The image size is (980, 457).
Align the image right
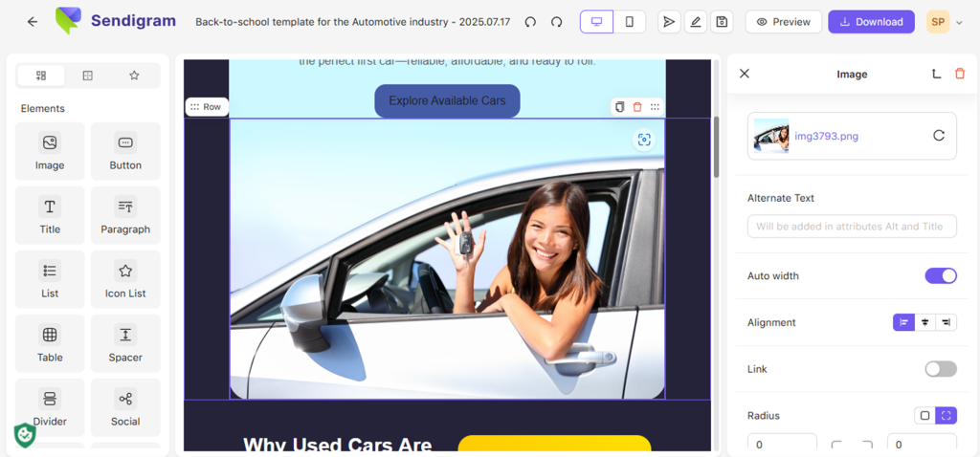point(947,322)
